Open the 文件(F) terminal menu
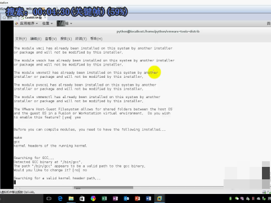 pos(21,39)
